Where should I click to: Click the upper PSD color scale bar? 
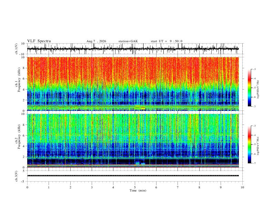(249, 88)
